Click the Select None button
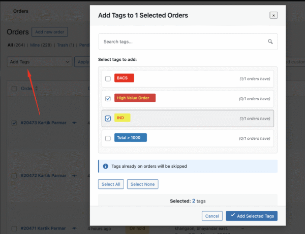 click(143, 184)
